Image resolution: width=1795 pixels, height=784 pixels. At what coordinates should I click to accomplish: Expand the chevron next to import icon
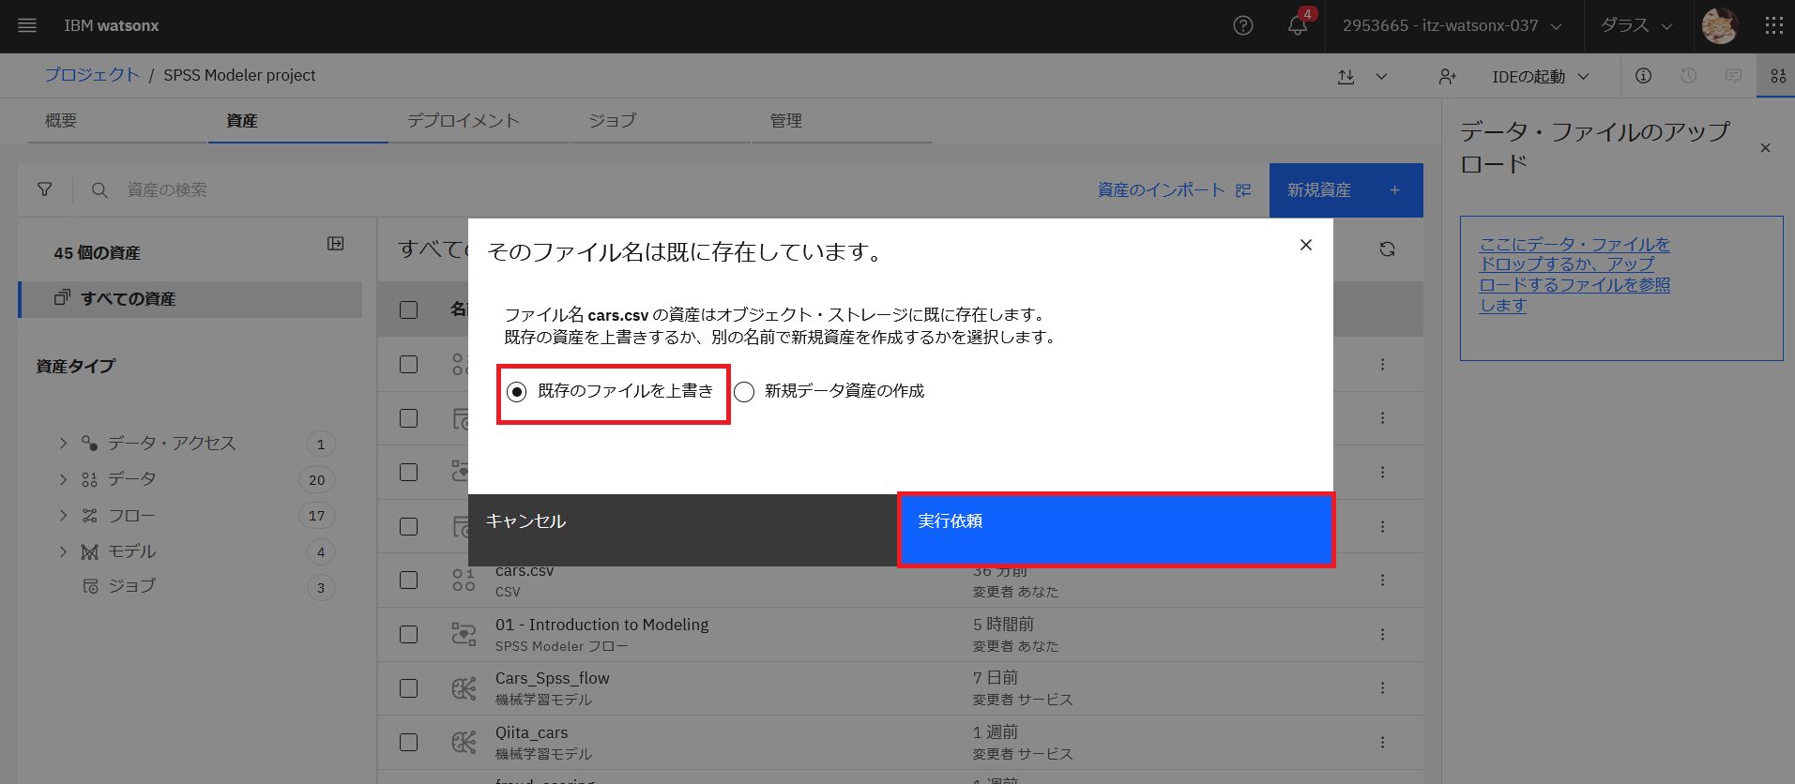1381,76
